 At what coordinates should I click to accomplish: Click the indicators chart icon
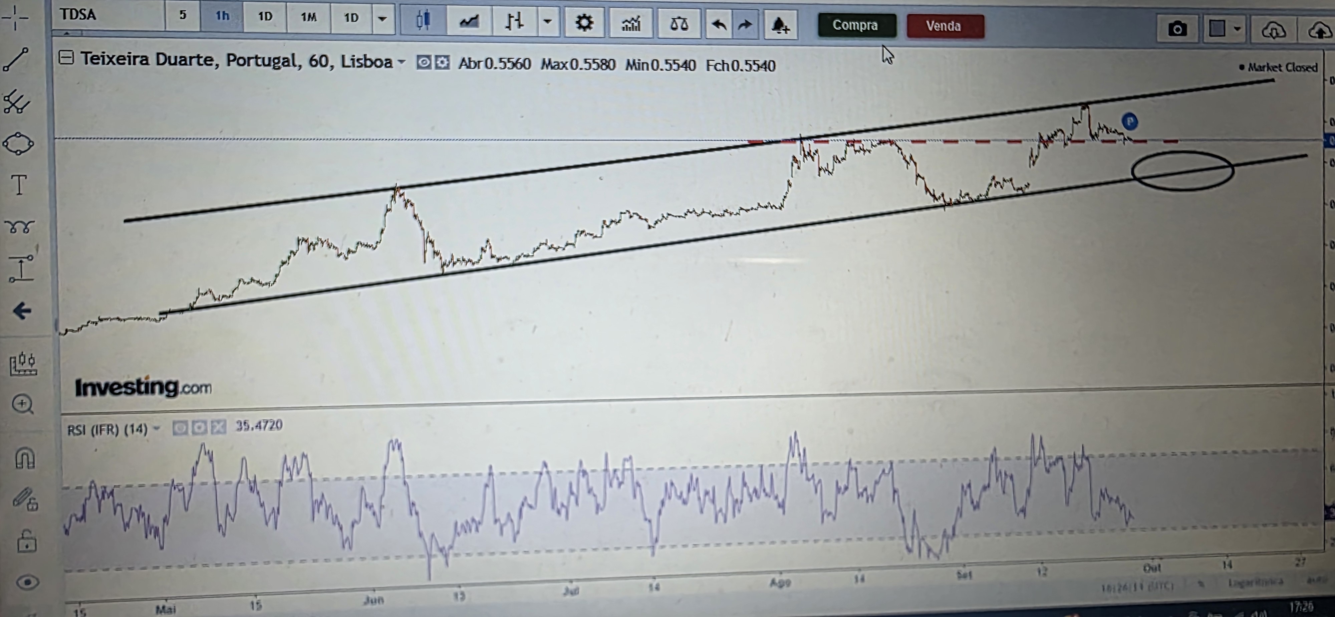click(631, 23)
